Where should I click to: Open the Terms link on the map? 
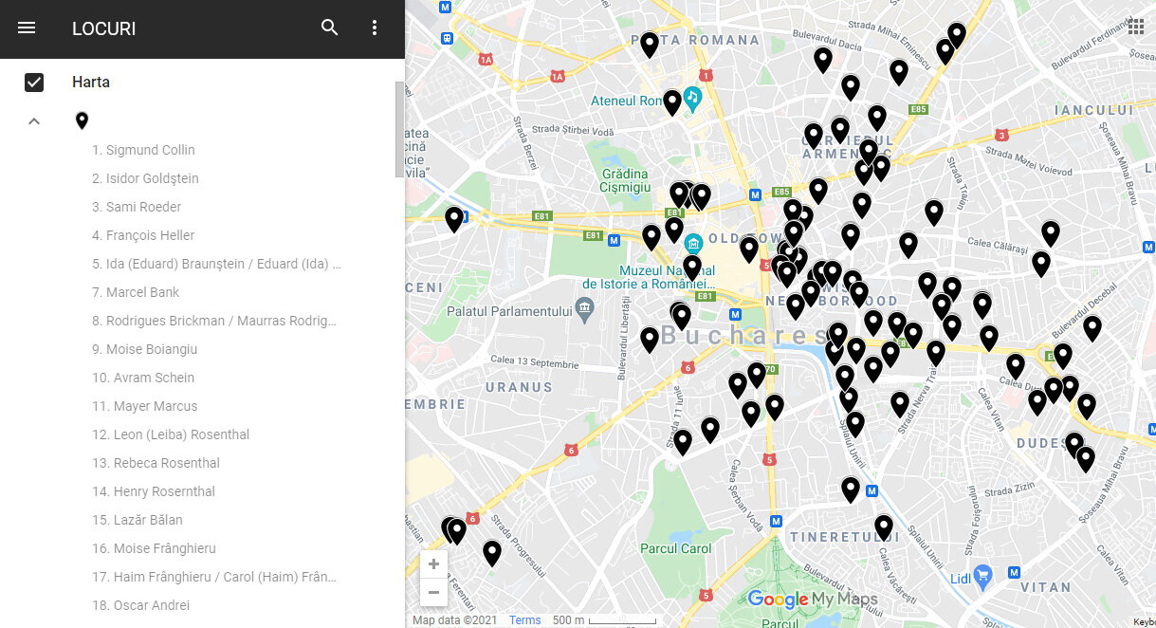[x=525, y=620]
